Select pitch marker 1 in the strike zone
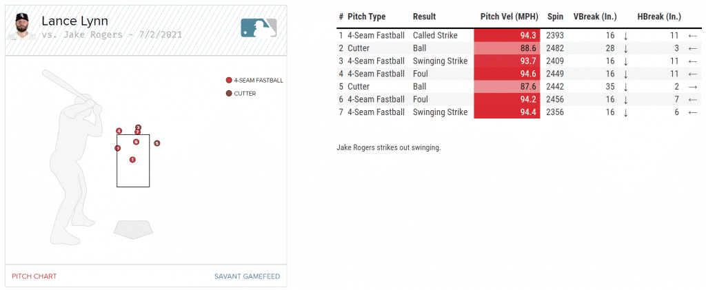Image resolution: width=706 pixels, height=290 pixels. [x=132, y=160]
